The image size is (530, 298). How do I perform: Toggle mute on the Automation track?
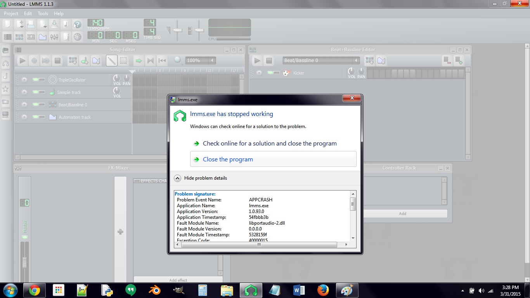click(38, 117)
